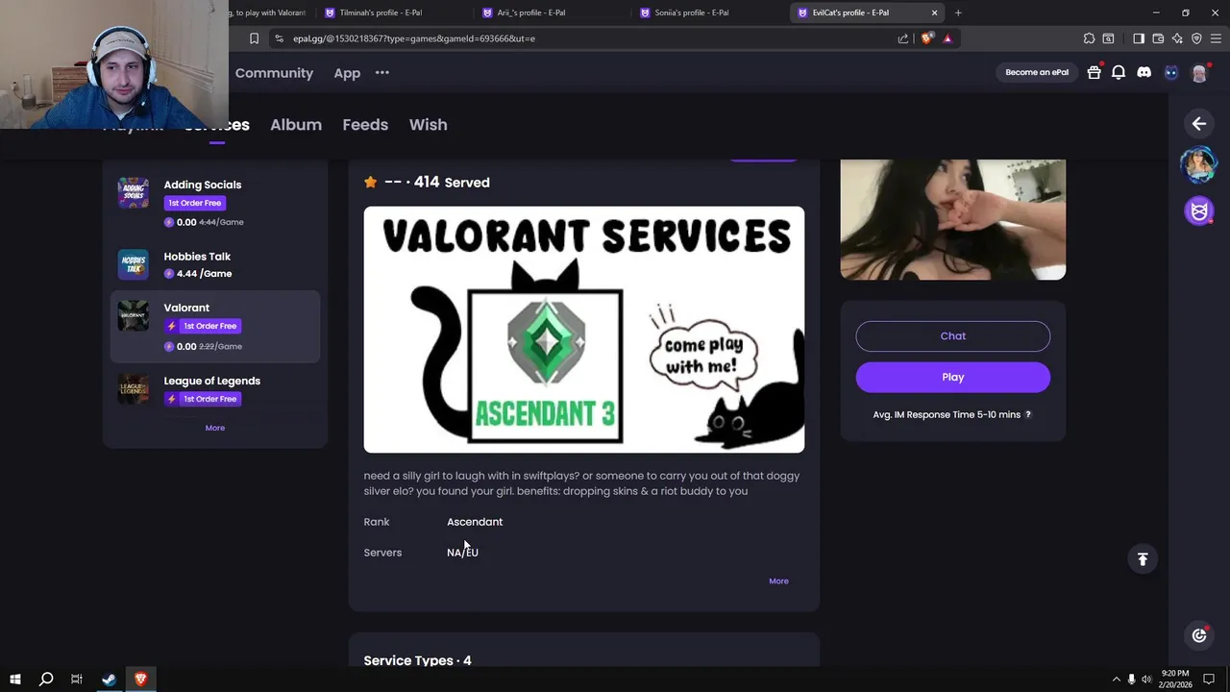Image resolution: width=1230 pixels, height=692 pixels.
Task: Click the Brave Shields lion icon
Action: 926,38
